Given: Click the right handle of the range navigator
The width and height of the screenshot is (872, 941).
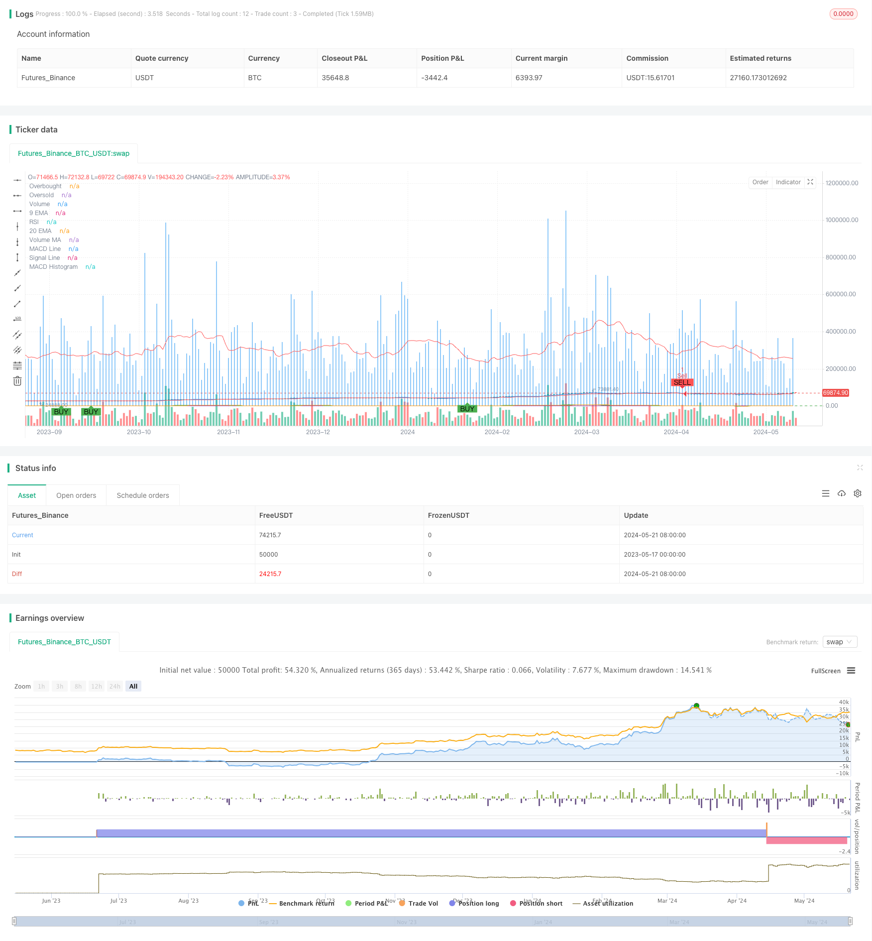Looking at the screenshot, I should pyautogui.click(x=851, y=921).
